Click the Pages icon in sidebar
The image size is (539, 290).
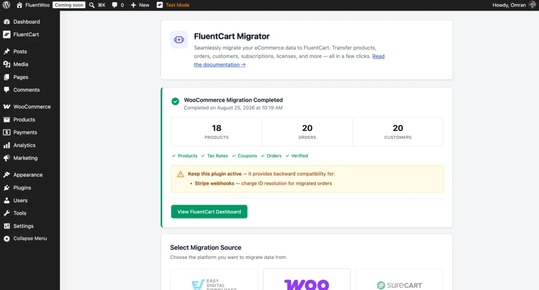6,77
